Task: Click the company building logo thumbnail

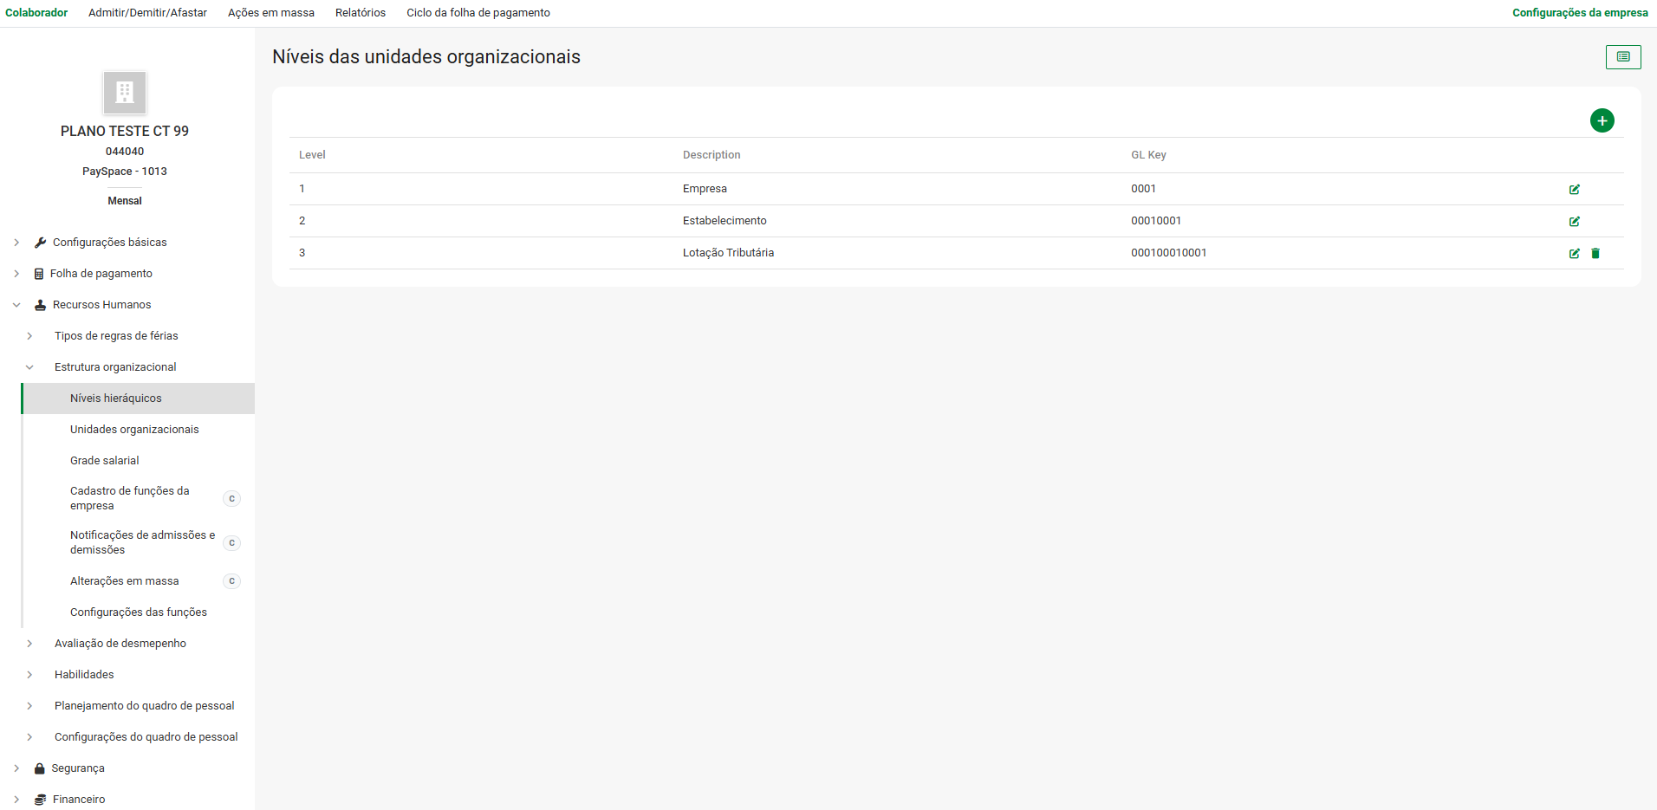Action: pyautogui.click(x=125, y=93)
